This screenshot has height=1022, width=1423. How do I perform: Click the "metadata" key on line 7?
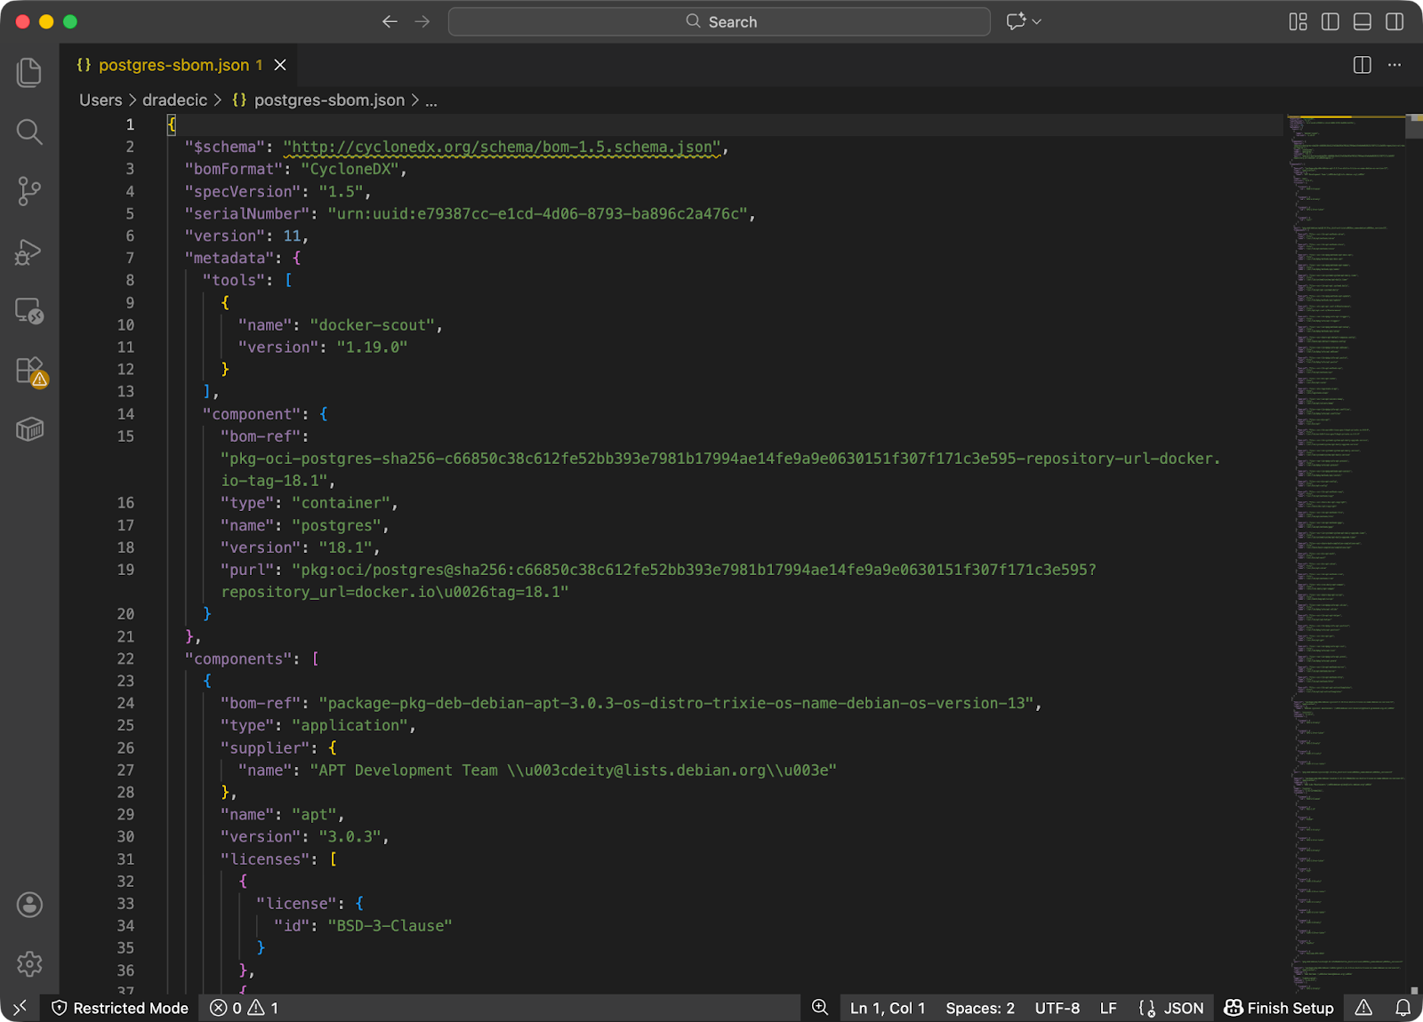[229, 258]
